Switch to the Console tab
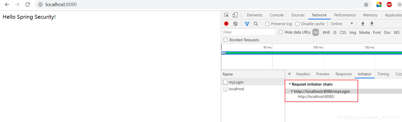This screenshot has height=122, width=402. click(x=277, y=15)
